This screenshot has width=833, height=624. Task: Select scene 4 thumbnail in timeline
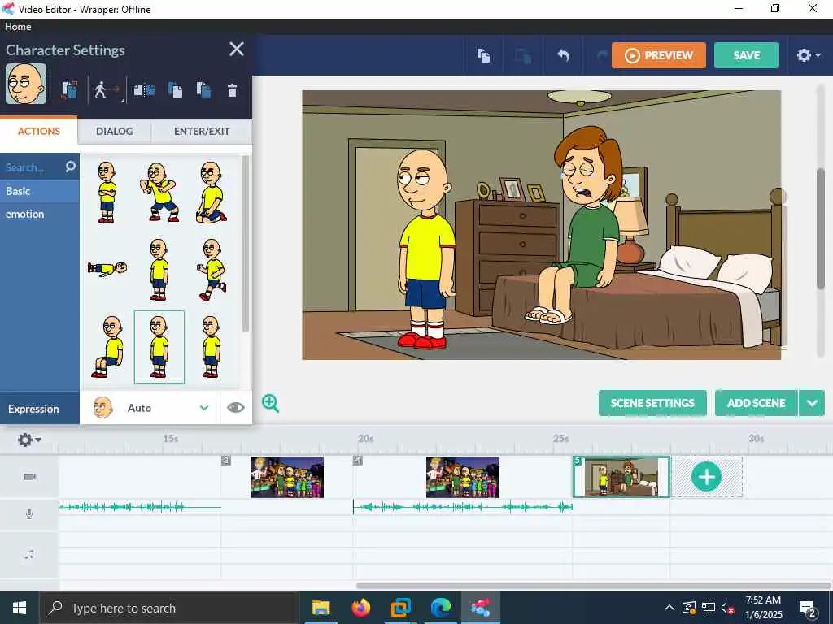463,477
